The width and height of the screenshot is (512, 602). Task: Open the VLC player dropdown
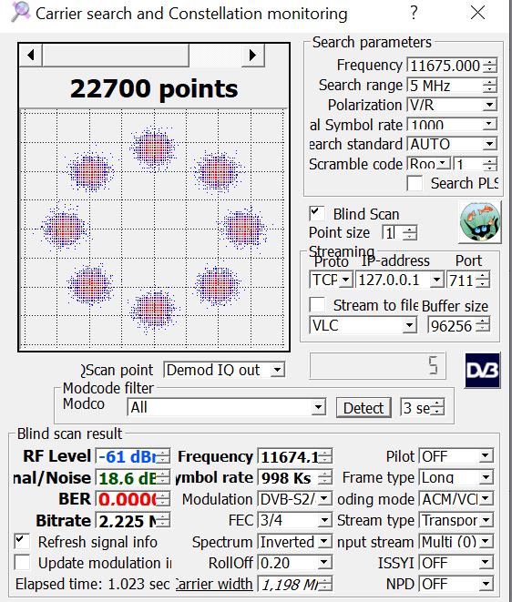coord(410,325)
